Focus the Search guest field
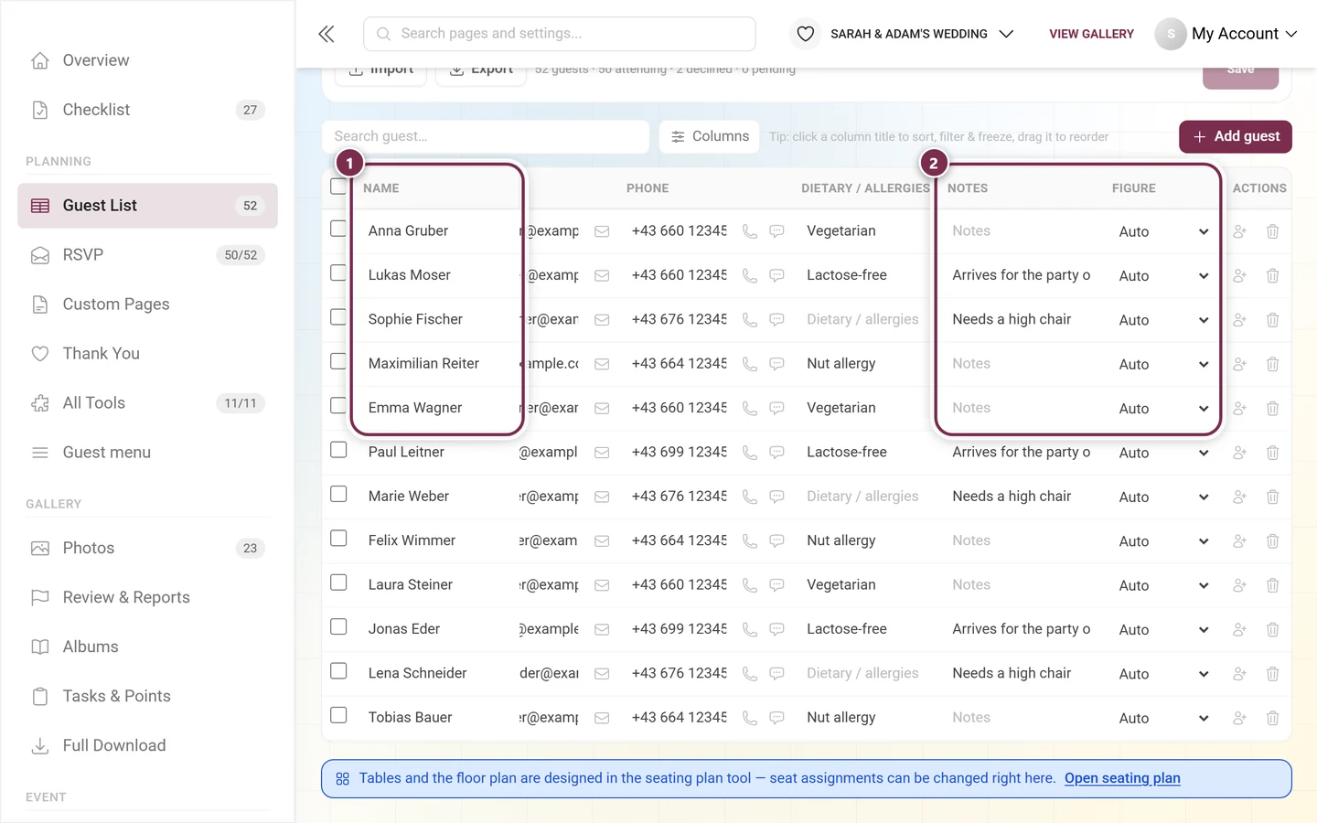Screen dimensions: 1317x823 [486, 136]
